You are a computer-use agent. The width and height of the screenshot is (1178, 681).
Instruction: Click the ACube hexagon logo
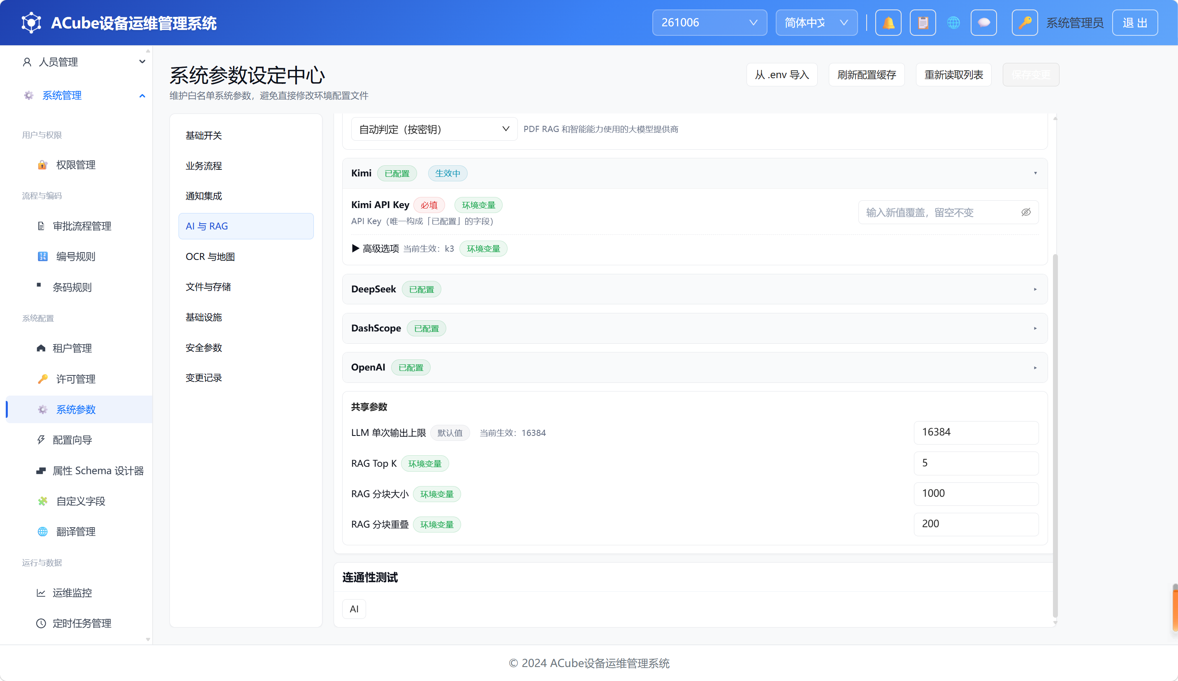point(31,23)
